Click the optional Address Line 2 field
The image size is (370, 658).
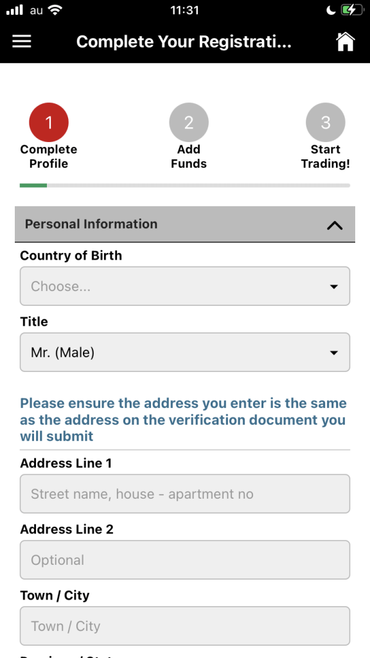click(185, 560)
